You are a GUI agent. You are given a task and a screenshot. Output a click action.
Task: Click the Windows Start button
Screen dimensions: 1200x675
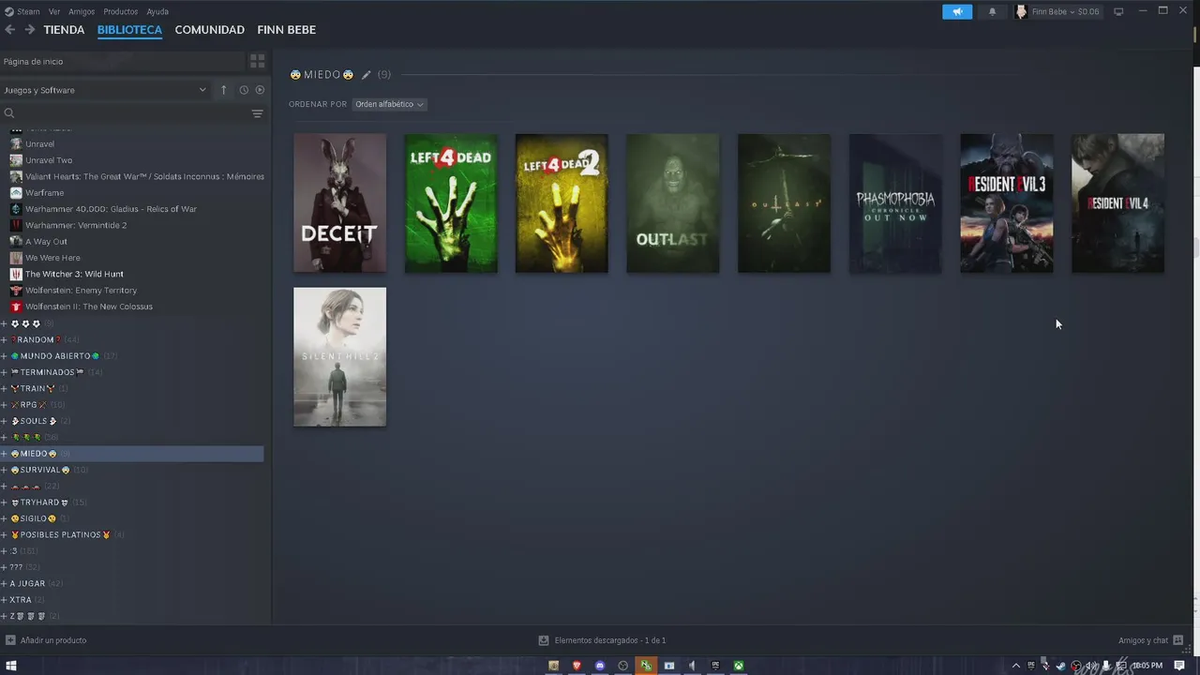point(12,666)
